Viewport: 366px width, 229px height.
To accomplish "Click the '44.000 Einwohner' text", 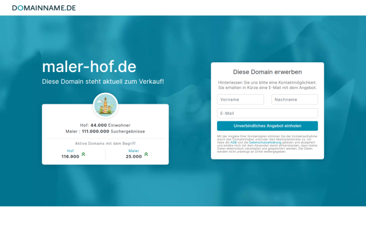I will coord(110,125).
